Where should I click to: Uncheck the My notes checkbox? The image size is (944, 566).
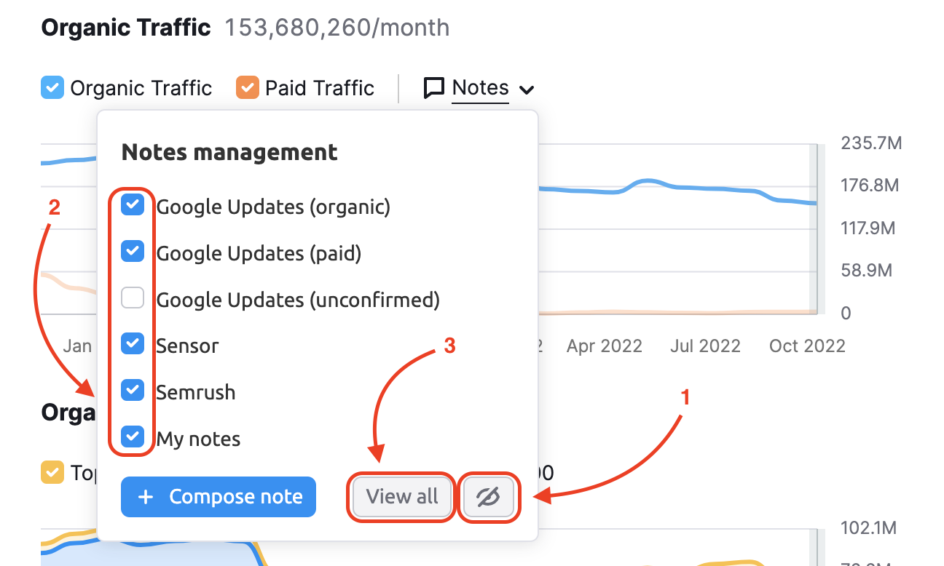click(133, 437)
